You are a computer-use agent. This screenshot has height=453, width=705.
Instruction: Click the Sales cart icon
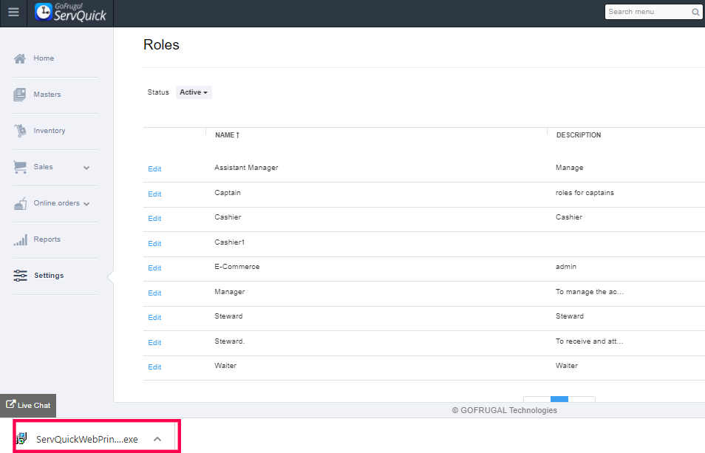point(20,167)
